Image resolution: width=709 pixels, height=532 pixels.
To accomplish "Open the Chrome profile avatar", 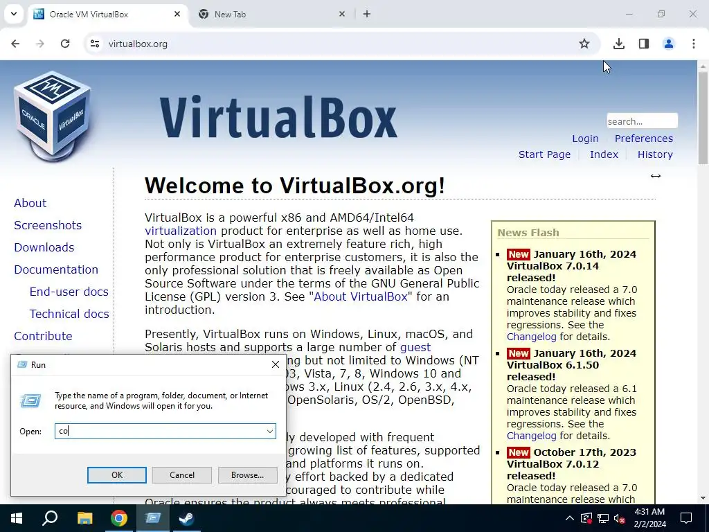I will [x=668, y=44].
